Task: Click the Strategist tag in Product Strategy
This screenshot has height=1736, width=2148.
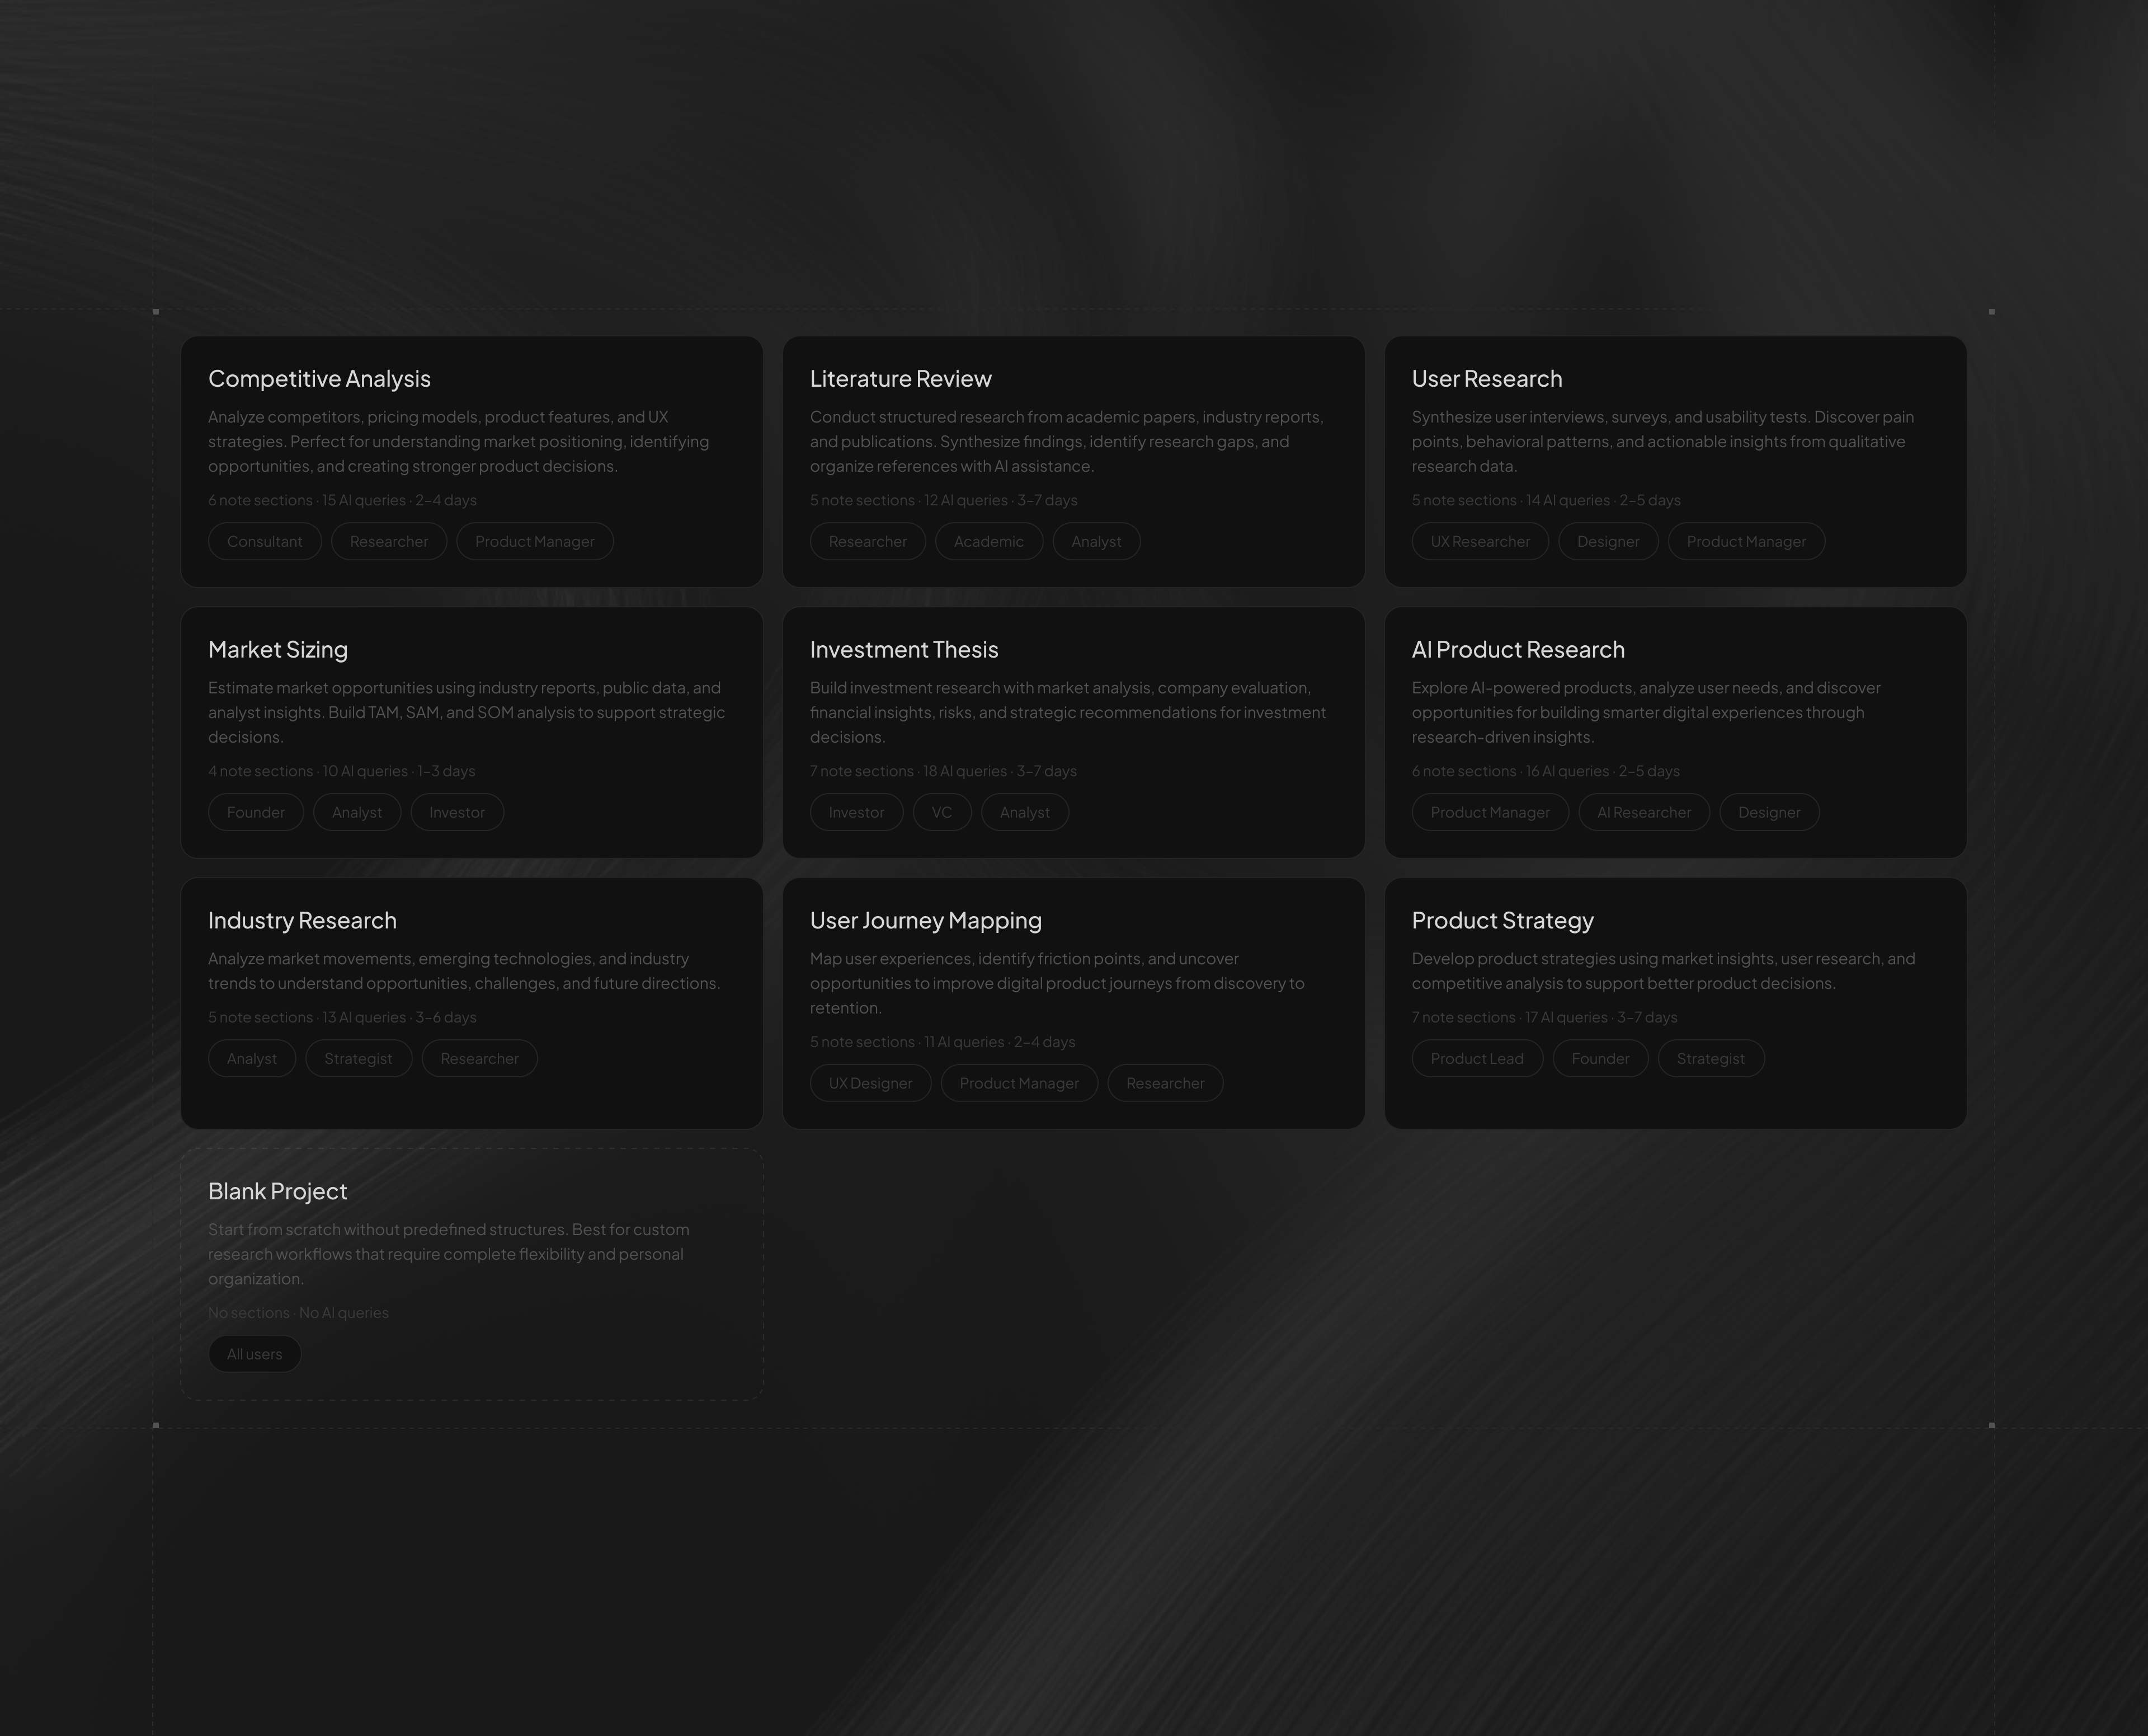Action: pyautogui.click(x=1711, y=1058)
